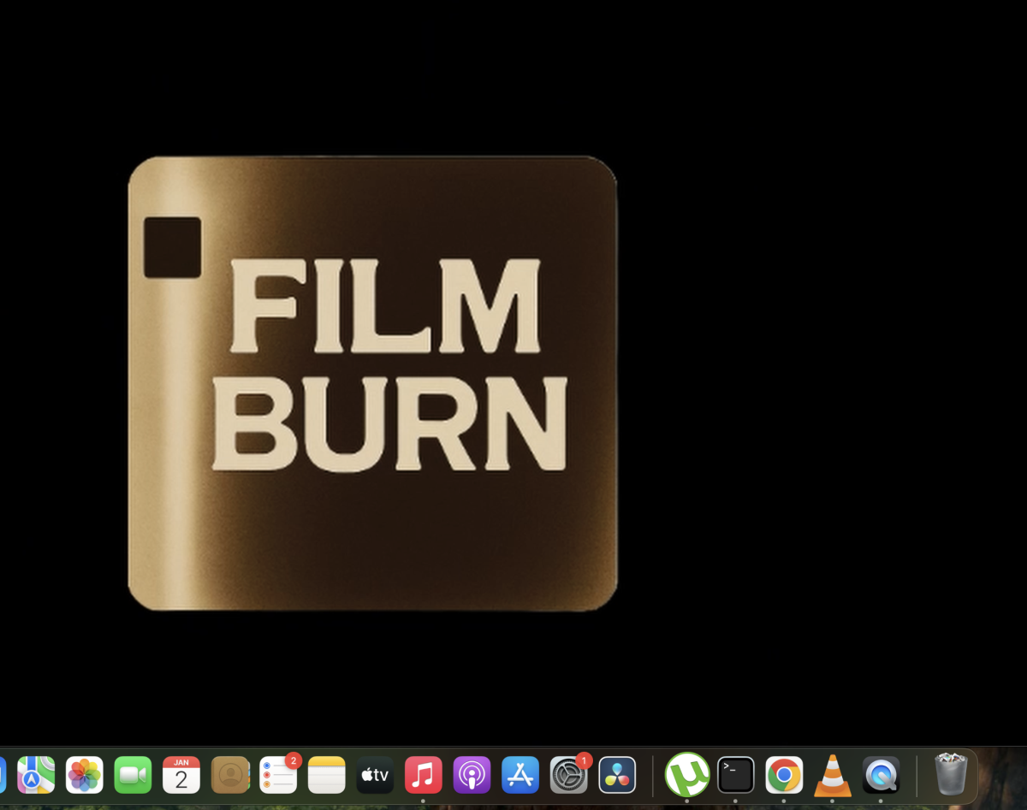Open the Trash in the dock

tap(951, 774)
